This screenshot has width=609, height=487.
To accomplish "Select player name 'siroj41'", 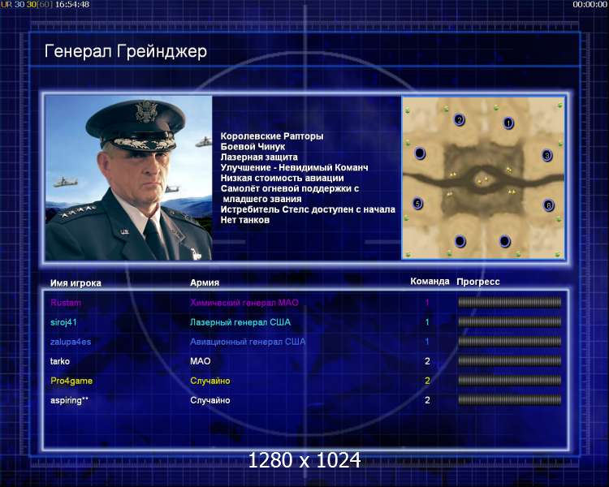I will click(x=63, y=322).
